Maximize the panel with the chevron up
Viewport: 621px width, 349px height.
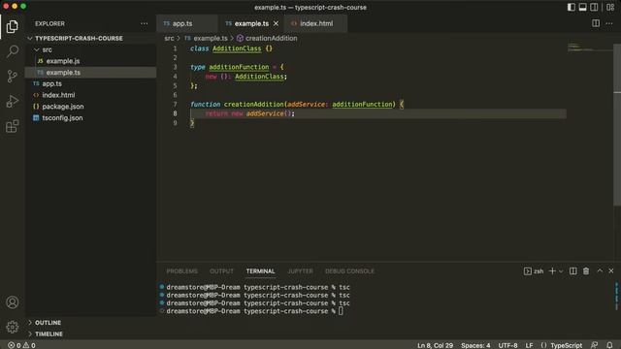[x=600, y=271]
